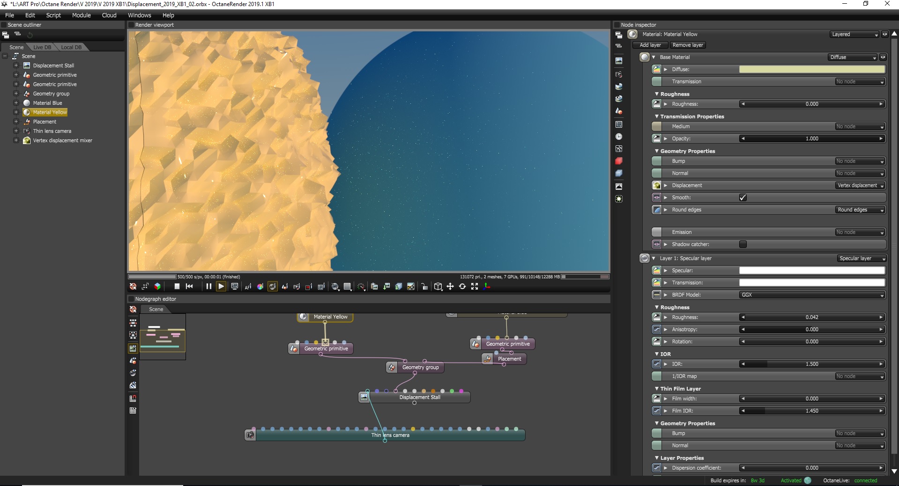Switch to the Local DB tab

[x=71, y=47]
